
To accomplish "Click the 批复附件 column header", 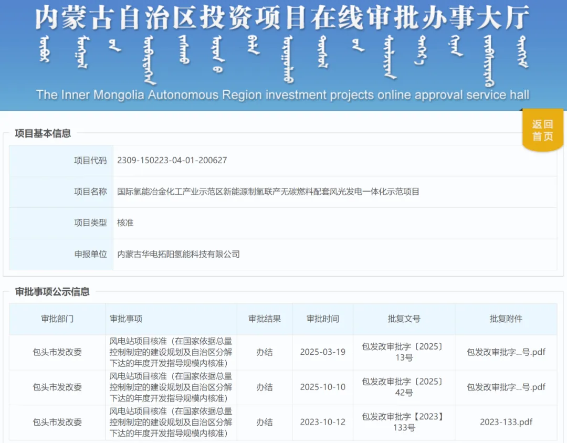I will click(x=506, y=319).
